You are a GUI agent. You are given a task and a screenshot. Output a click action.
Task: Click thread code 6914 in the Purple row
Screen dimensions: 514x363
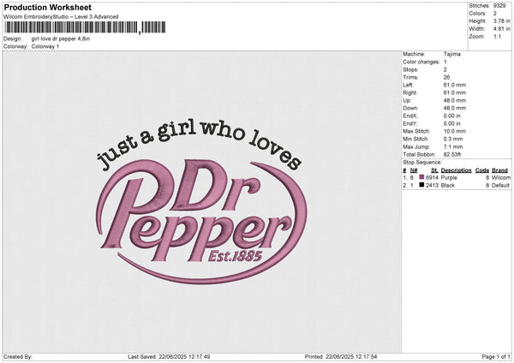432,177
